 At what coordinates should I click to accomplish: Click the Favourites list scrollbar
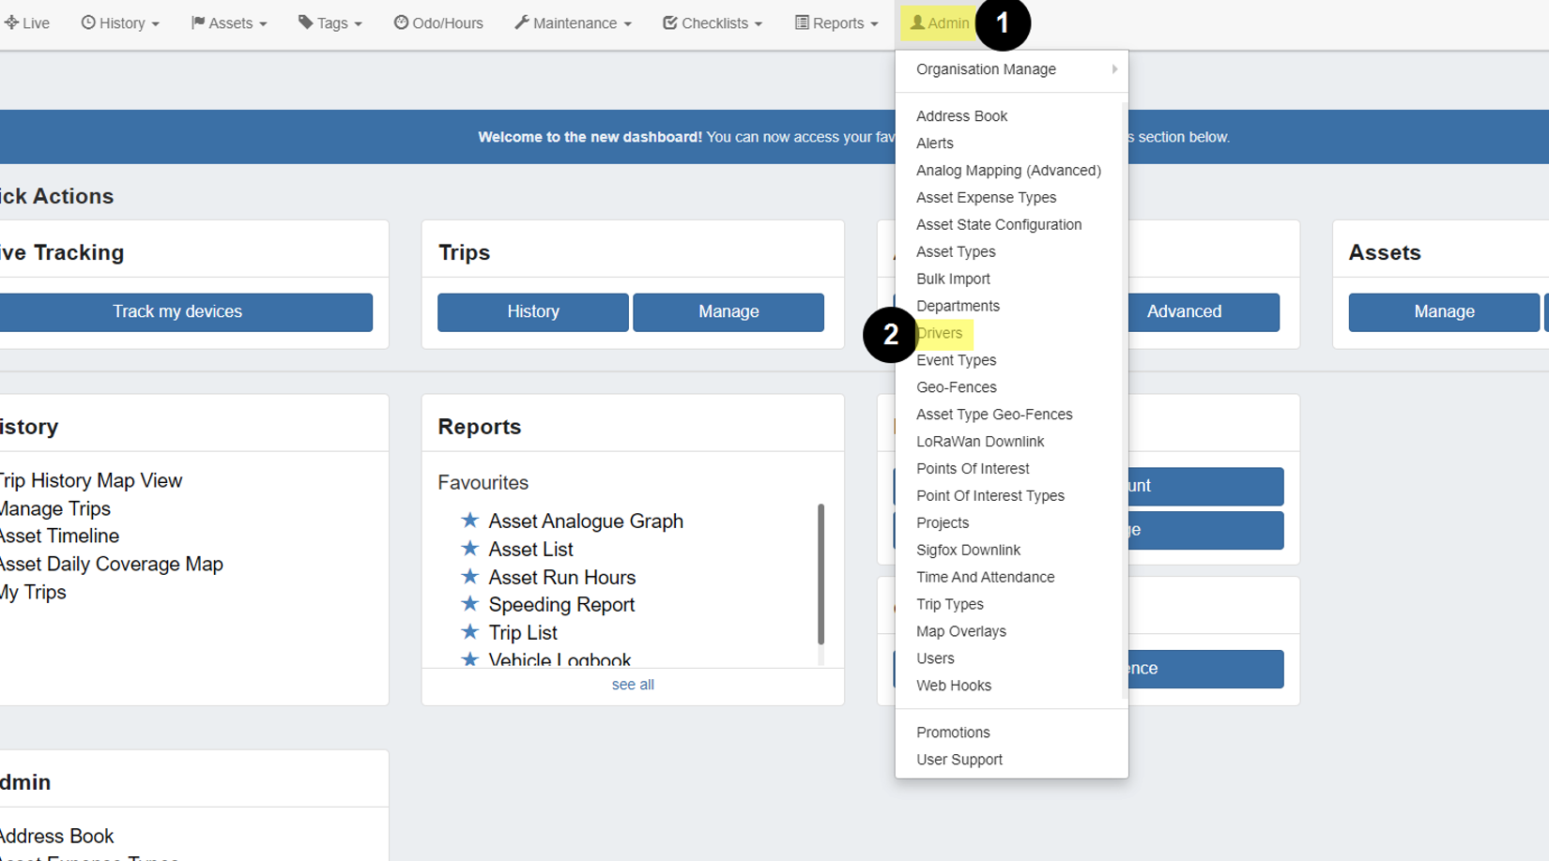(x=821, y=574)
